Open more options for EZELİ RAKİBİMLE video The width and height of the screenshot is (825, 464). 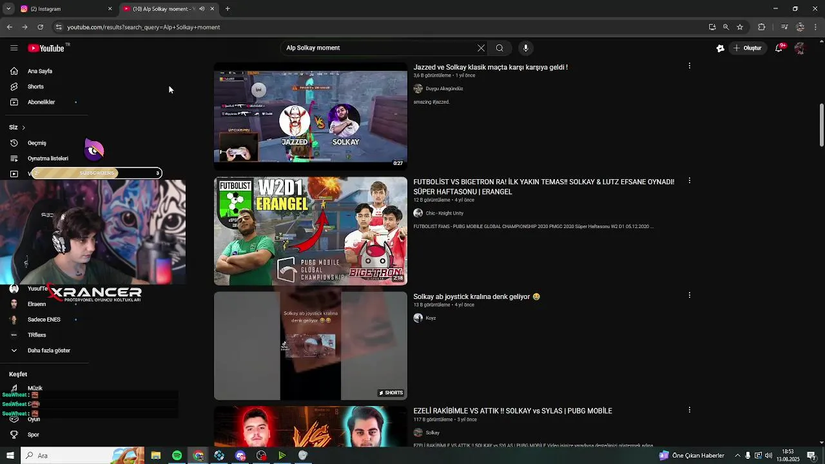(x=690, y=410)
